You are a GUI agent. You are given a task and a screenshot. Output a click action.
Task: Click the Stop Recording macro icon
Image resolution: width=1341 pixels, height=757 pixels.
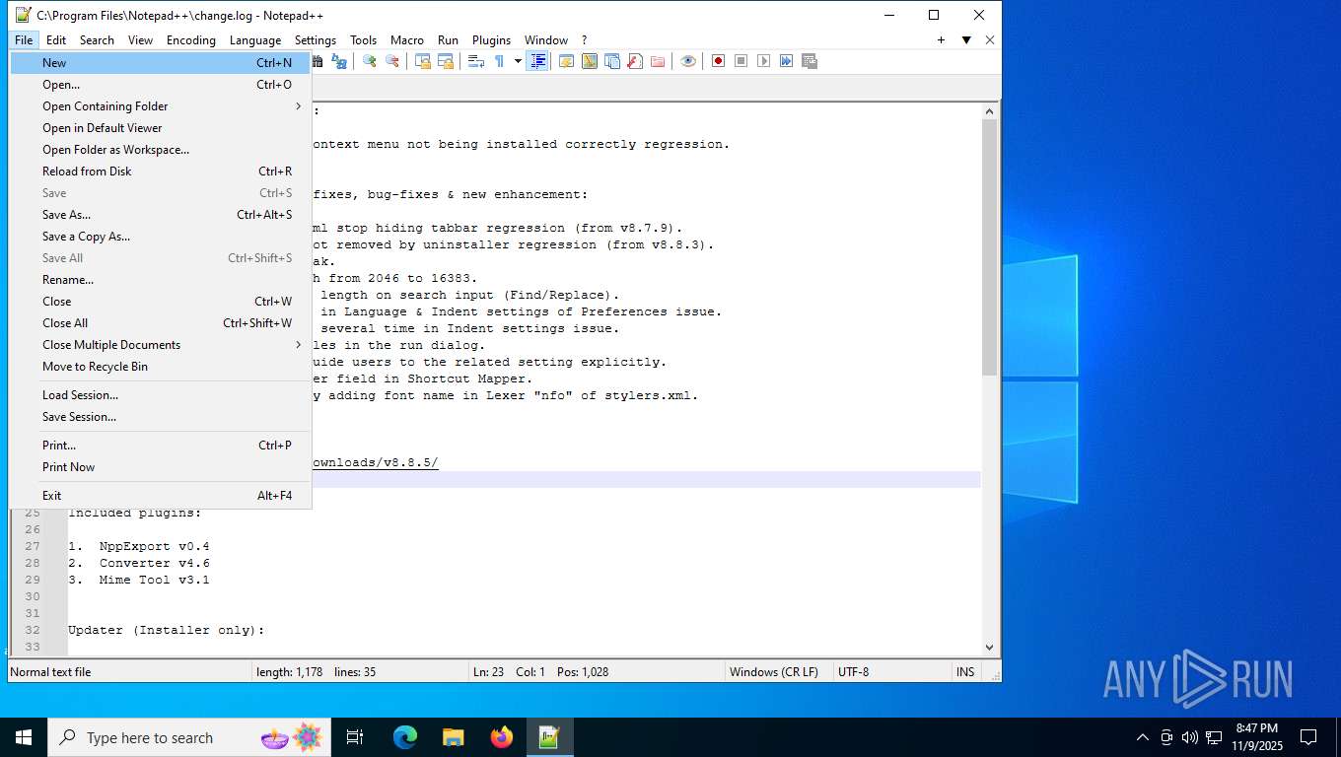click(x=741, y=61)
